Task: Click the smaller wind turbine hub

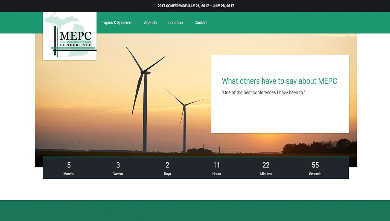Action: point(184,105)
